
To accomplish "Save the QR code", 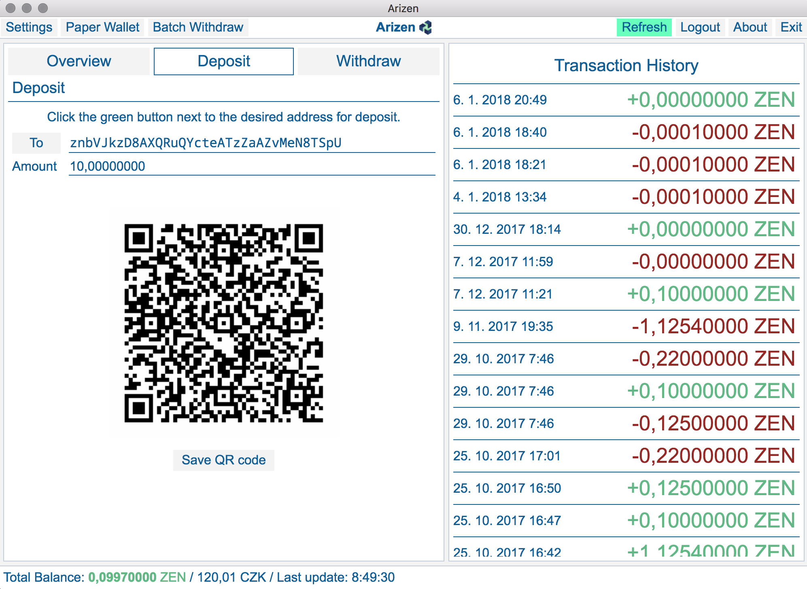I will [x=223, y=460].
